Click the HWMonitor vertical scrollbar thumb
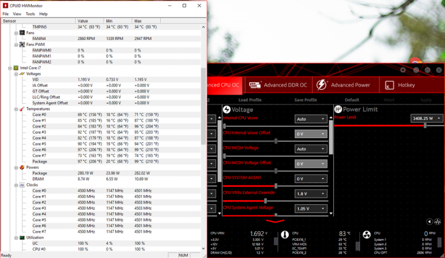 tap(203, 106)
